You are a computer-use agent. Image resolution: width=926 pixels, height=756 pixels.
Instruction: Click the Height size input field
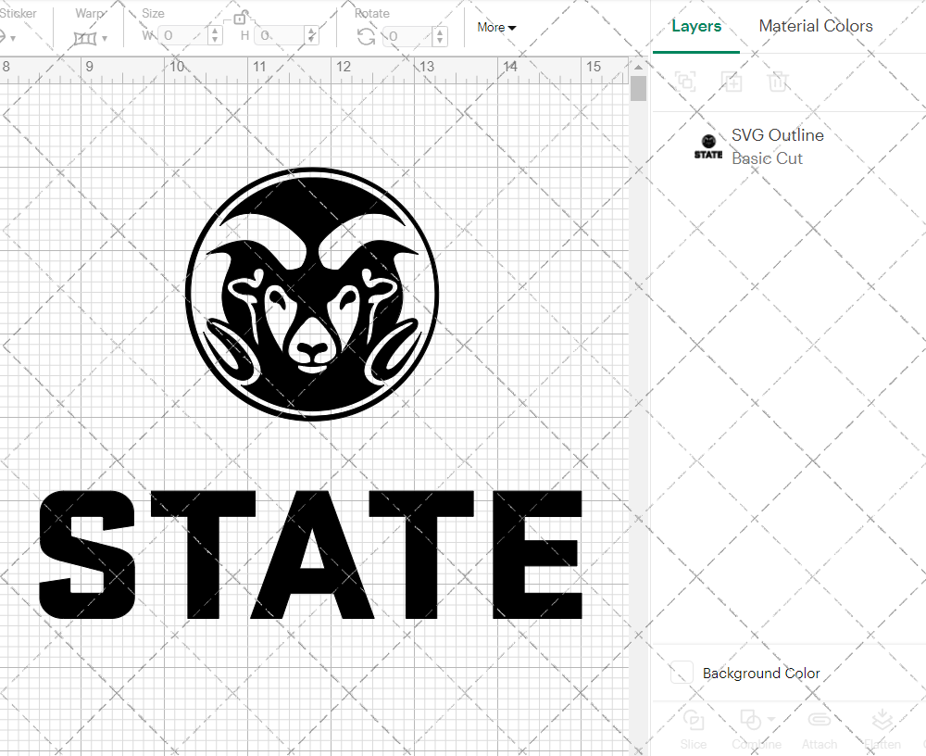(281, 35)
